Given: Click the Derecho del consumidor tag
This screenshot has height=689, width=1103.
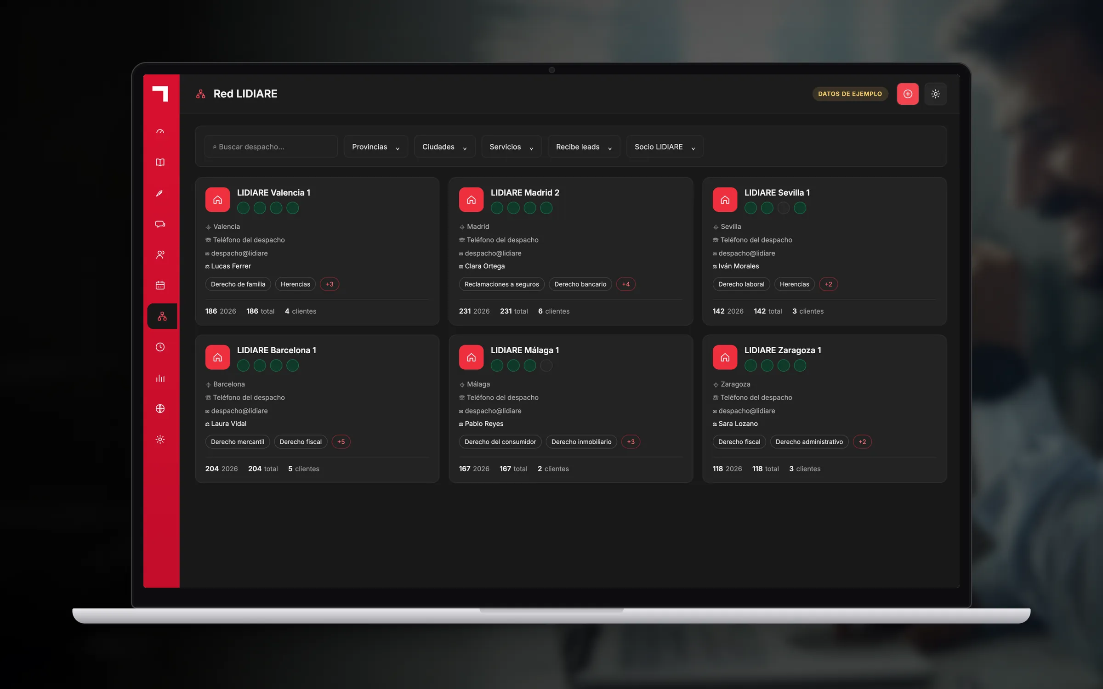Looking at the screenshot, I should (500, 442).
